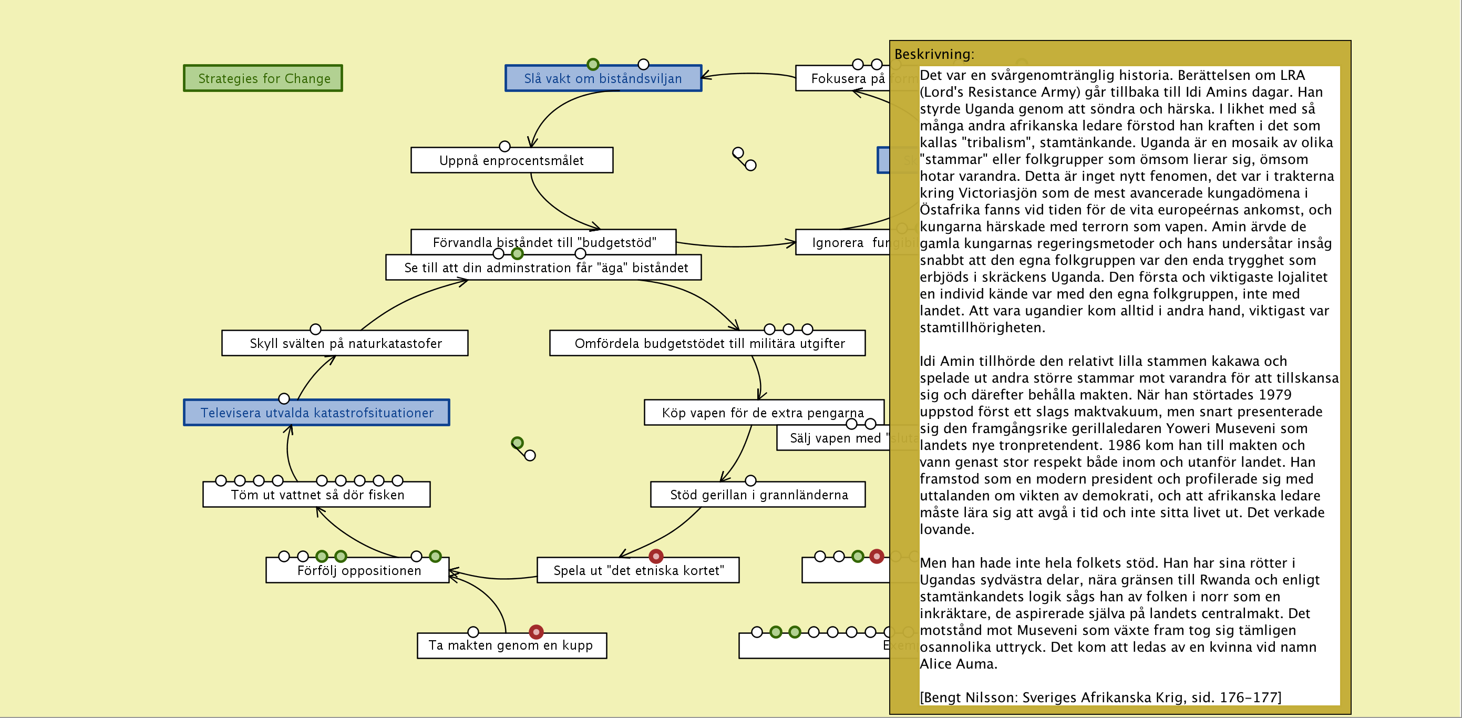Select the Strategies for Change green label
This screenshot has width=1462, height=718.
point(263,78)
